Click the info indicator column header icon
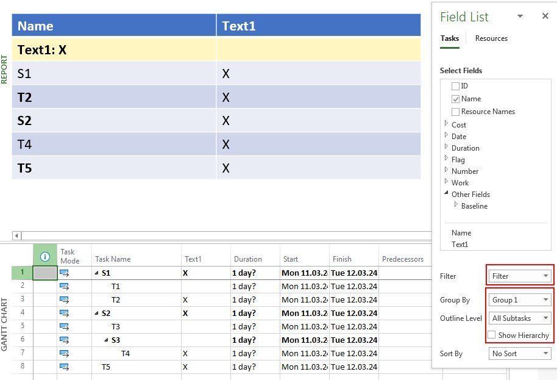 point(44,257)
